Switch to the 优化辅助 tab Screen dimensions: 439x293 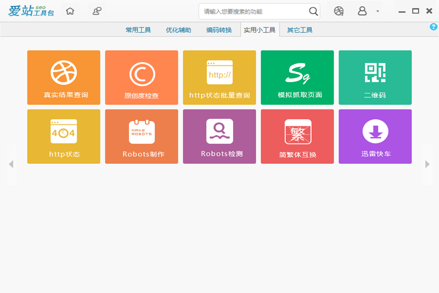pyautogui.click(x=178, y=30)
